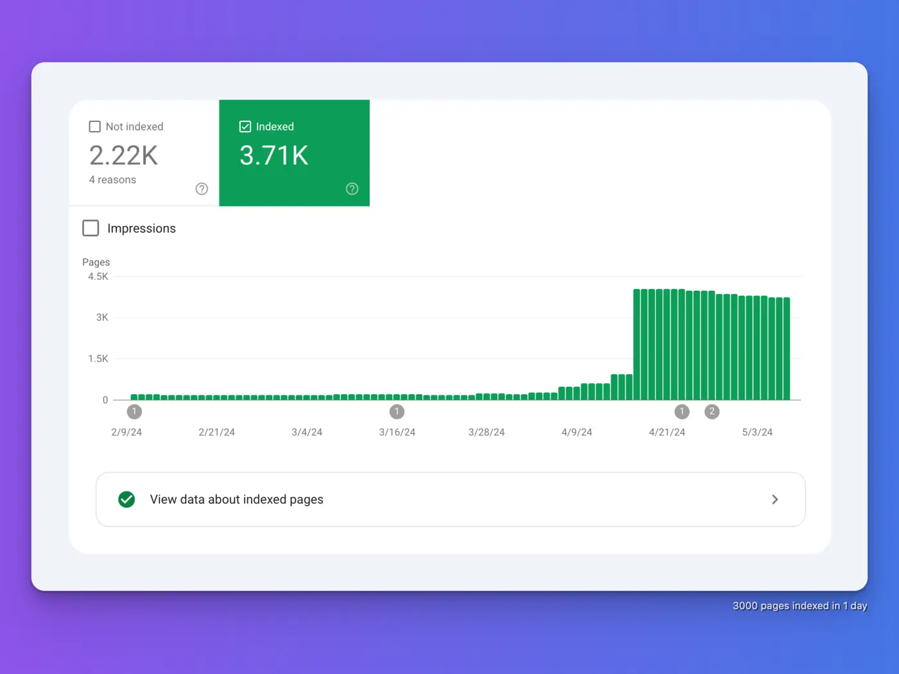Click the 4 reasons text
The image size is (899, 674).
tap(112, 180)
